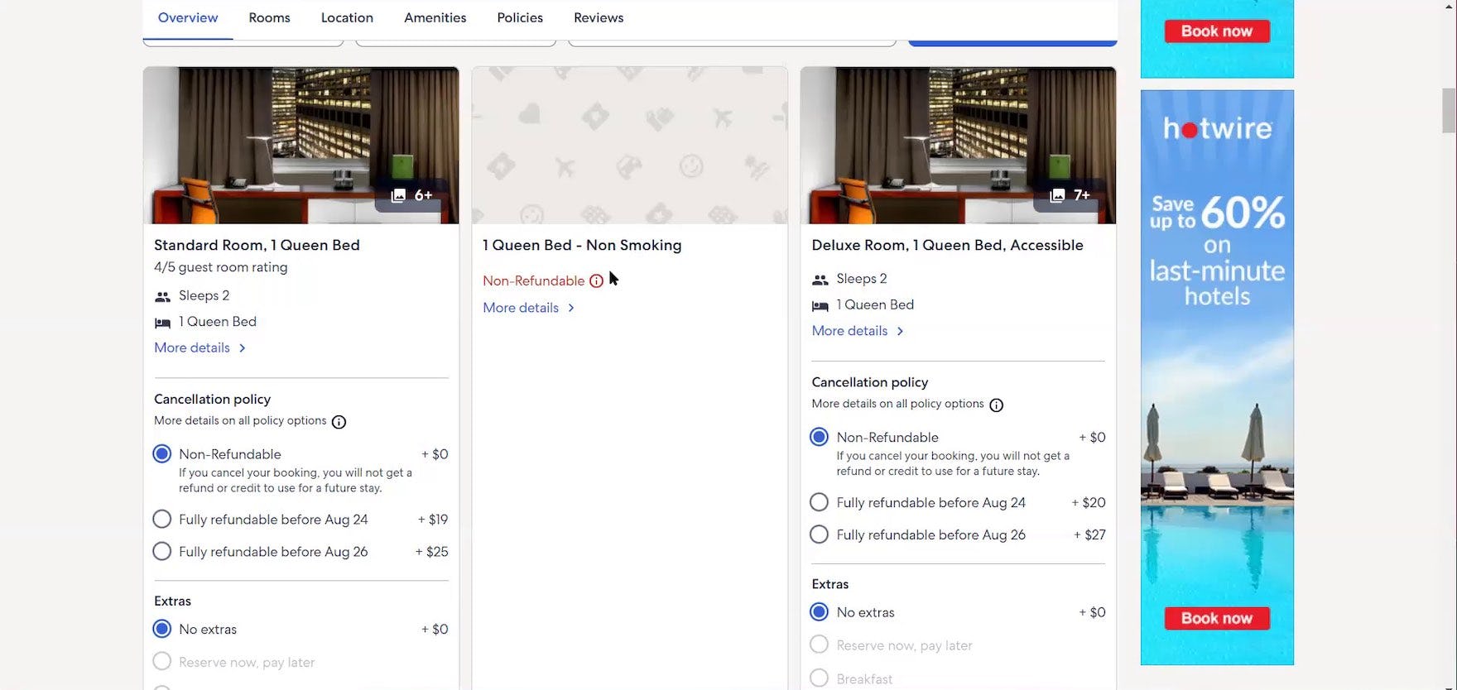
Task: Open the Amenities tab
Action: coord(435,17)
